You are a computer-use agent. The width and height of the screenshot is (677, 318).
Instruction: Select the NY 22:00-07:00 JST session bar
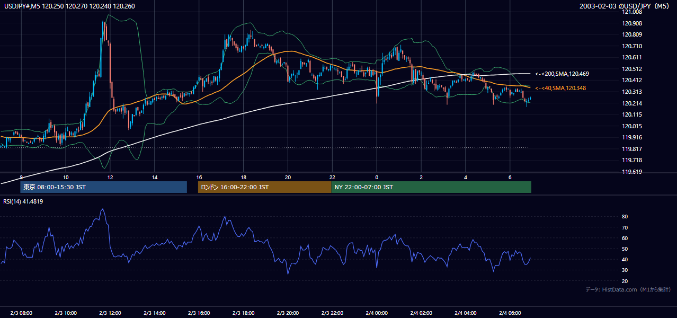431,187
